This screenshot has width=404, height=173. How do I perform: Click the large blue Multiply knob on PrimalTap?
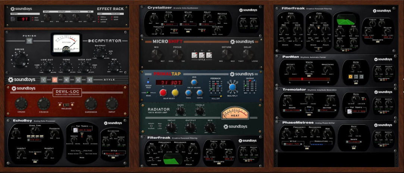(x=232, y=87)
